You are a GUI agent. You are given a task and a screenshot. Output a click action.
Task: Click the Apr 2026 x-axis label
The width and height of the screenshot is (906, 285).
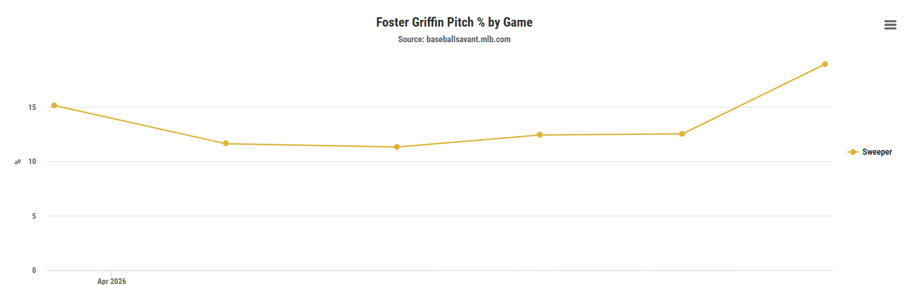(111, 281)
